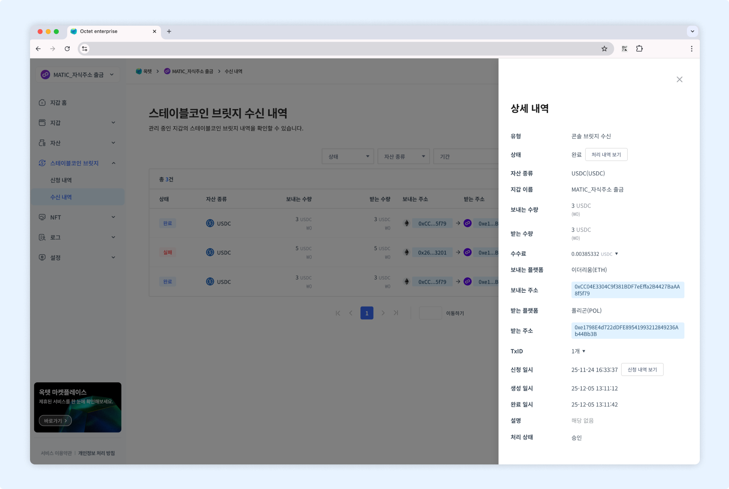The height and width of the screenshot is (489, 729).
Task: Open the 자산 종류 filter dropdown
Action: (404, 156)
